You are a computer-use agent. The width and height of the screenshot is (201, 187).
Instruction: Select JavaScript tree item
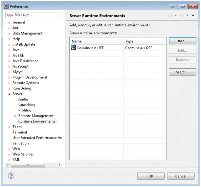pos(20,66)
